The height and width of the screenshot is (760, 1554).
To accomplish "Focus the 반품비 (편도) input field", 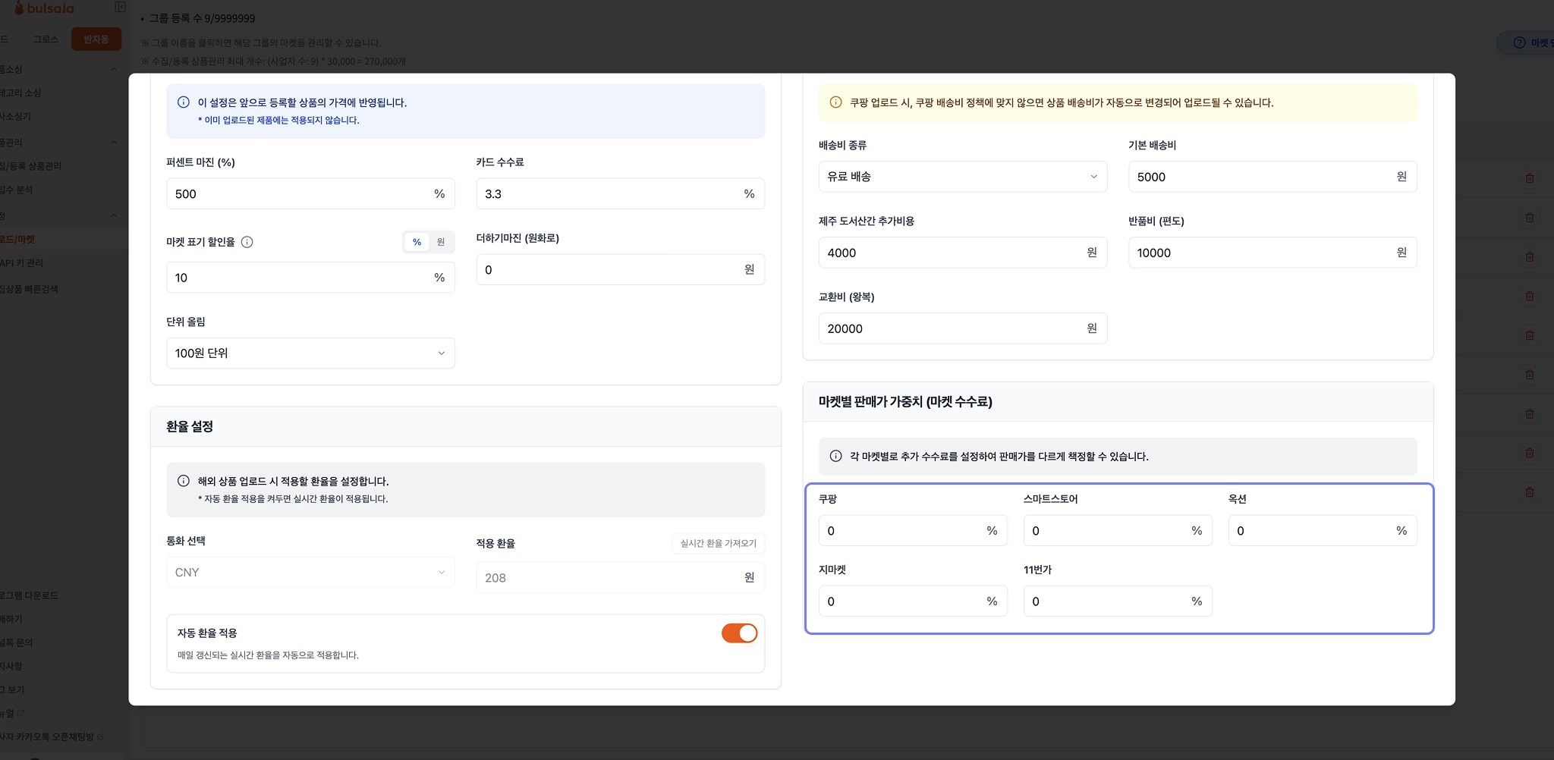I will tap(1272, 253).
